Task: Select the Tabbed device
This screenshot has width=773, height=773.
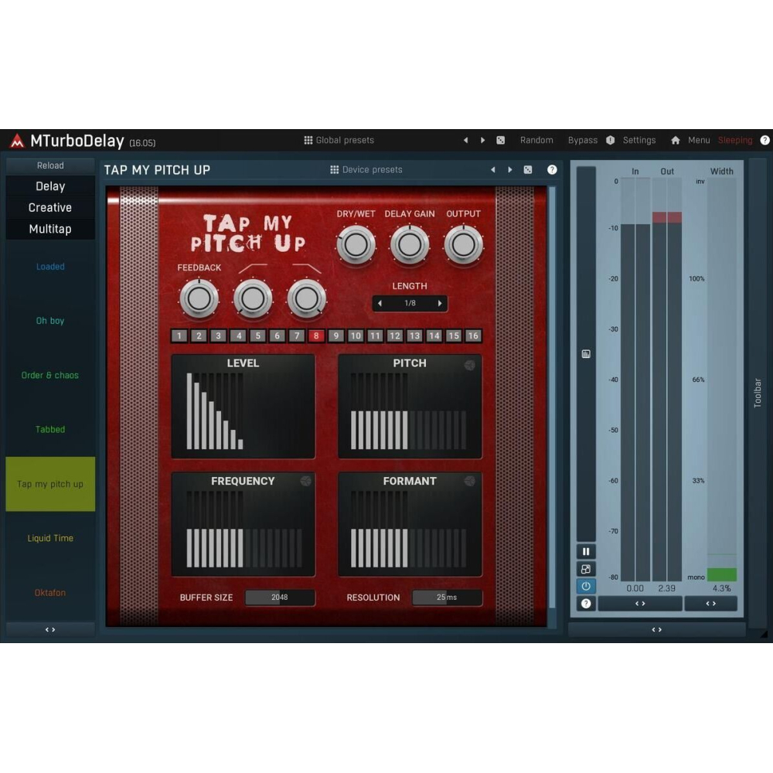Action: (50, 429)
